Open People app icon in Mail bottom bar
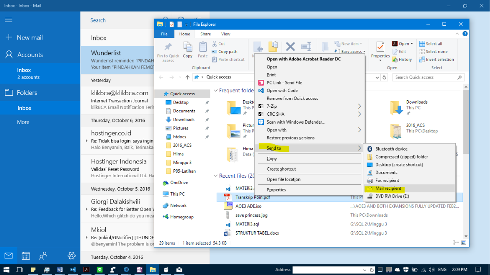Screen dimensions: 490x275 43,256
